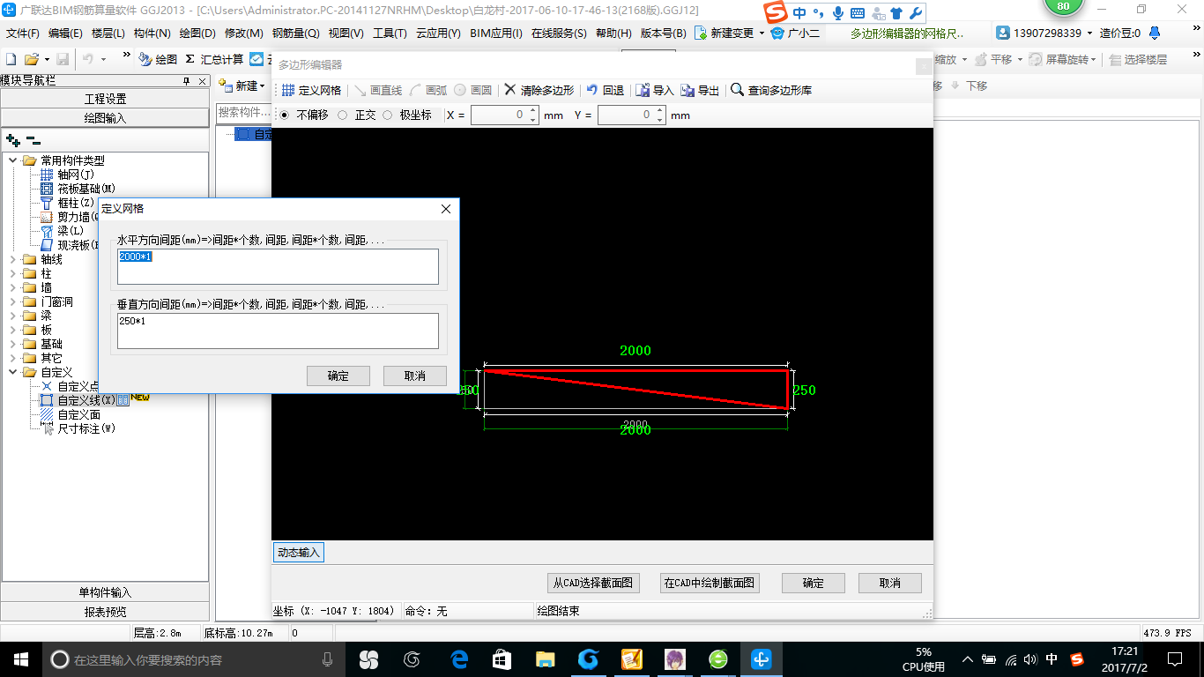1204x677 pixels.
Task: Open the 视图(V) menu
Action: click(346, 33)
